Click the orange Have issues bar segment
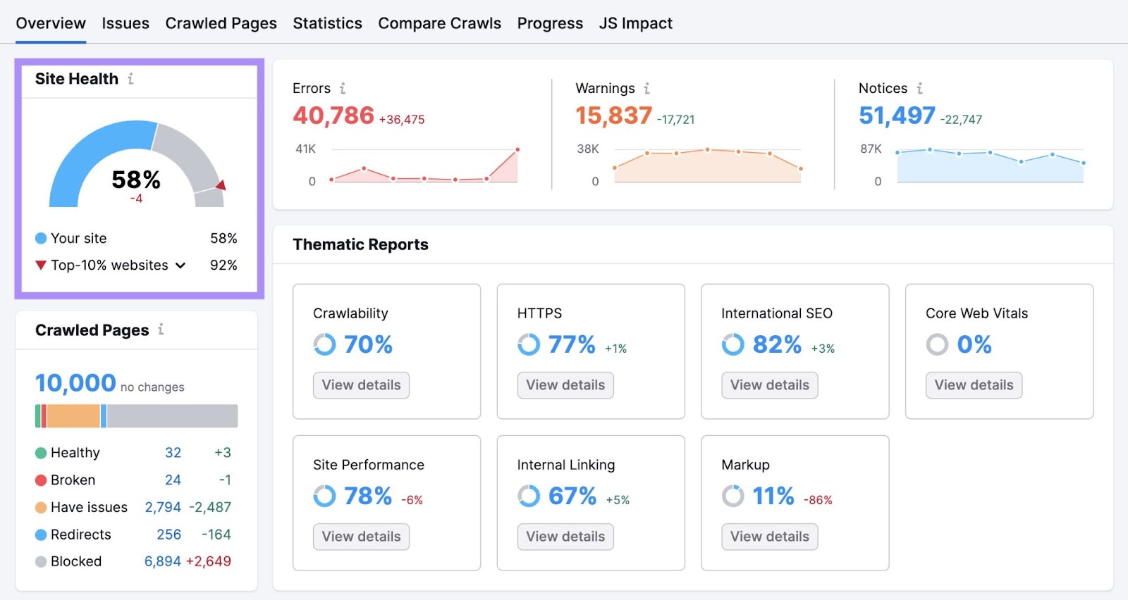Viewport: 1128px width, 600px height. [x=73, y=416]
